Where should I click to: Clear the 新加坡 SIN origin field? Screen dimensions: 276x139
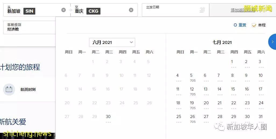tap(64, 10)
